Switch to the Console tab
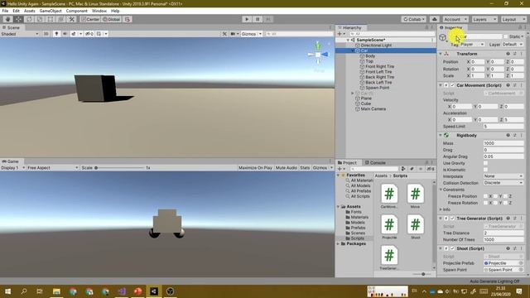Screen dimensions: 530x298 (375, 162)
